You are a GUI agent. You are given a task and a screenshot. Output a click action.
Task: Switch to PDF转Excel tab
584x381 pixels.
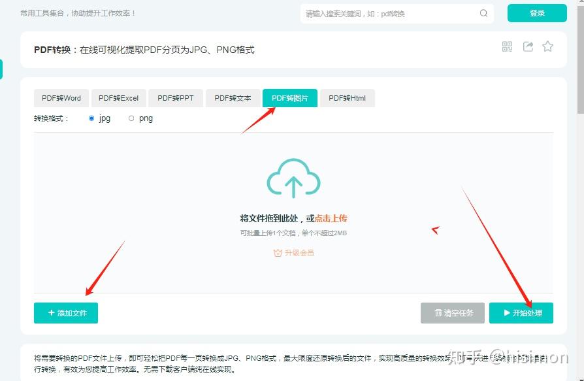(x=118, y=98)
